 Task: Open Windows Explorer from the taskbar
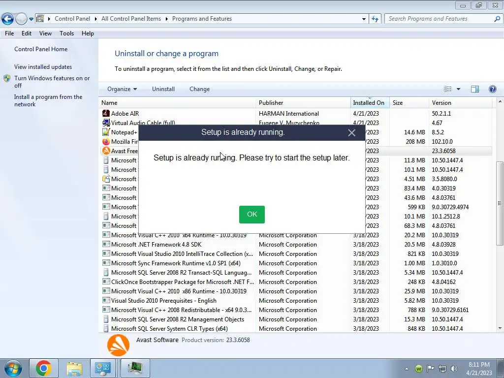(74, 368)
